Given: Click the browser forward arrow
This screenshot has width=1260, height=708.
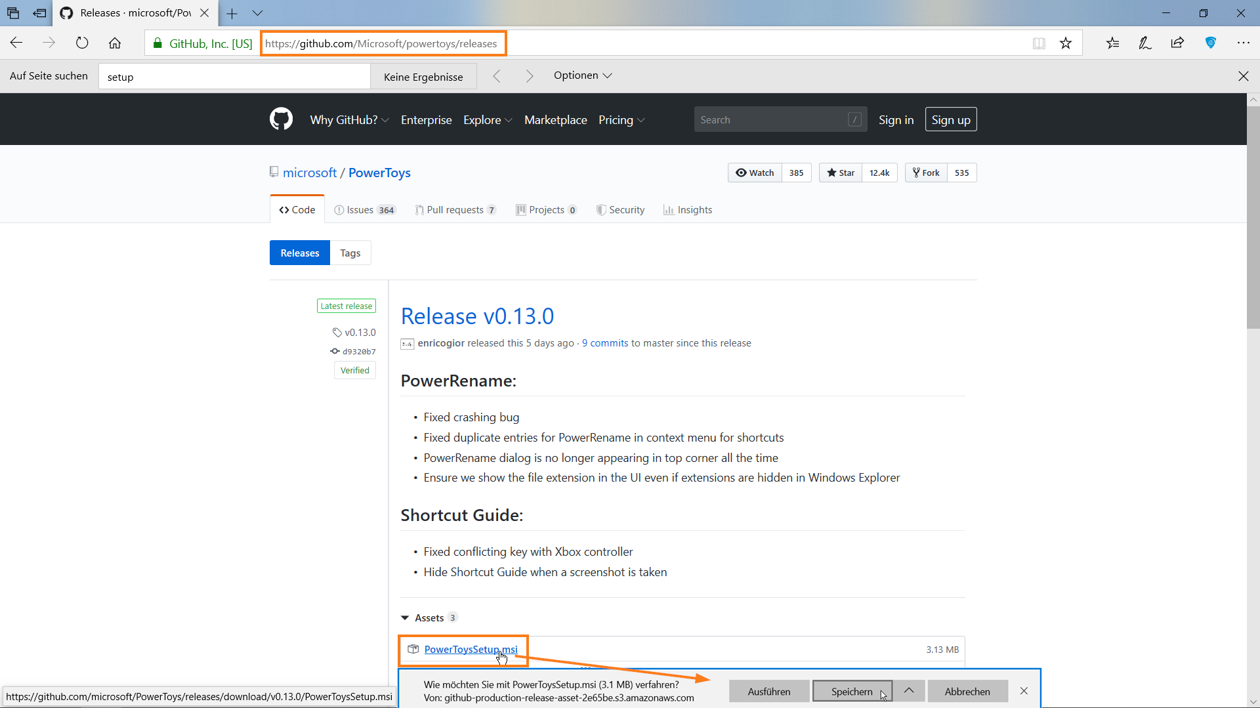Looking at the screenshot, I should coord(49,43).
